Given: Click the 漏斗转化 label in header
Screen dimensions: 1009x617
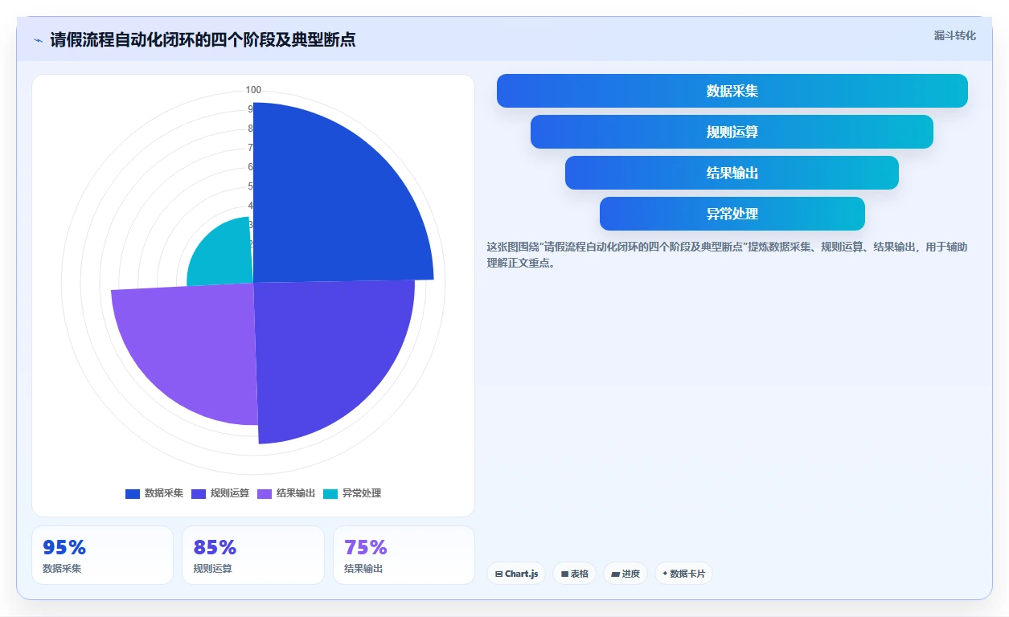Looking at the screenshot, I should pos(954,35).
